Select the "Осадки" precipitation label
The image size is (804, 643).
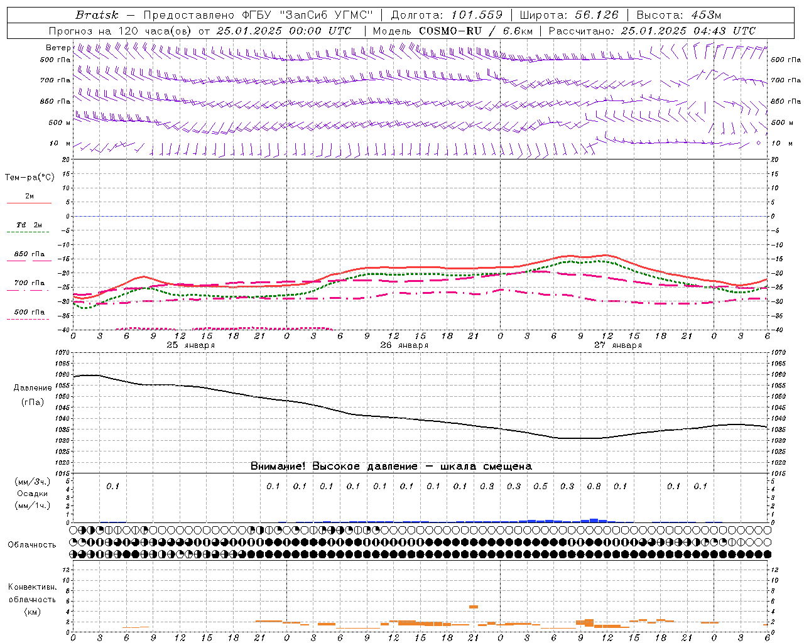pyautogui.click(x=33, y=494)
